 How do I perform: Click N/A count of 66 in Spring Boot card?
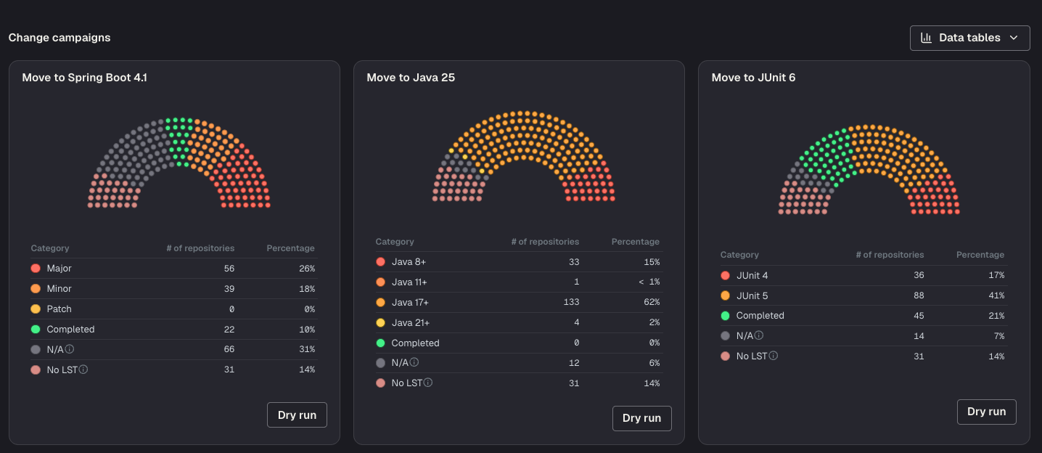point(229,349)
